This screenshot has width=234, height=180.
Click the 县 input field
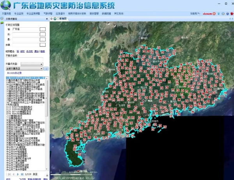[x=25, y=39]
